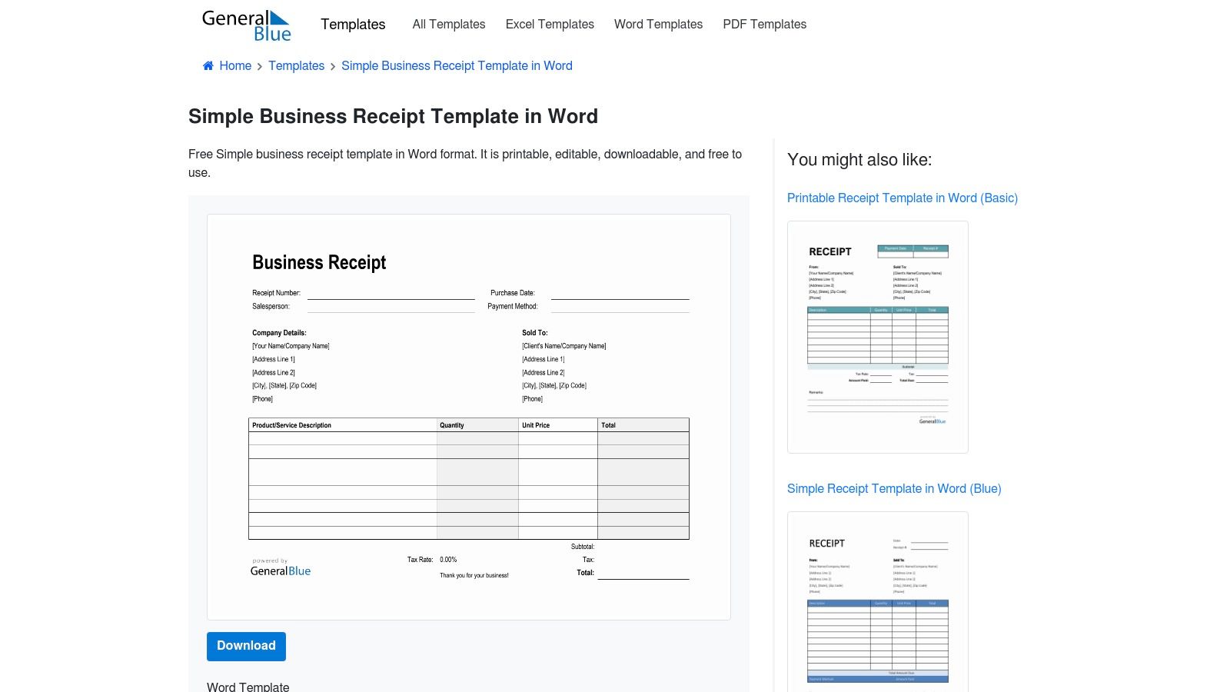Open Word Templates from the navigation
Viewport: 1230px width, 692px height.
click(x=658, y=24)
